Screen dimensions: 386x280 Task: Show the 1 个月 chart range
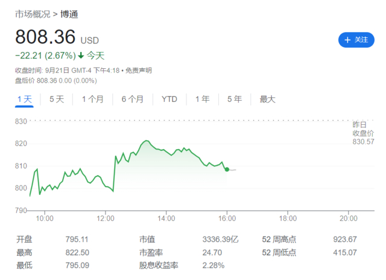point(92,99)
